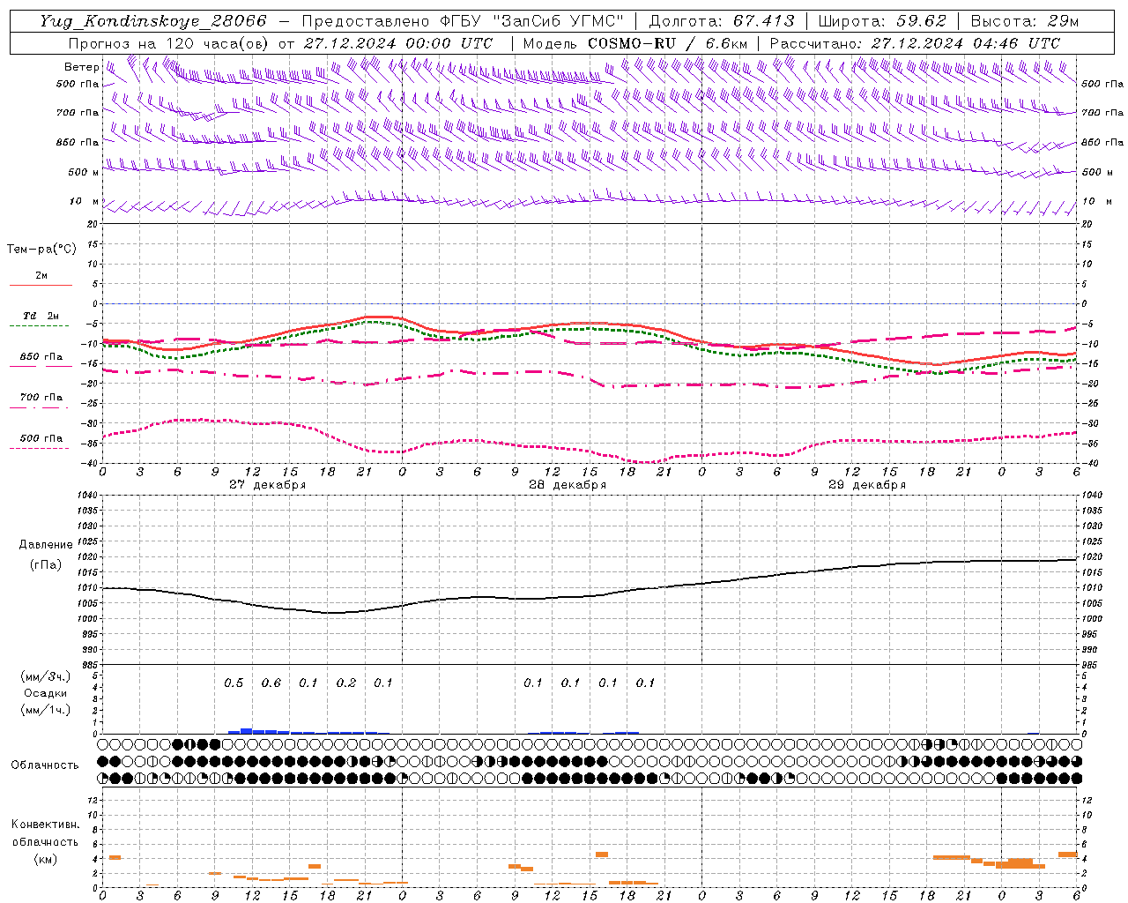
Task: Click the 500 м wind level label on the left
Action: pyautogui.click(x=84, y=172)
